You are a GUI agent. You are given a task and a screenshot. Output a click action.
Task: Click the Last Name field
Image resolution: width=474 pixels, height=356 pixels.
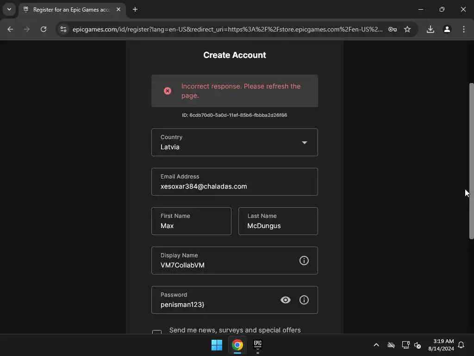click(x=278, y=221)
